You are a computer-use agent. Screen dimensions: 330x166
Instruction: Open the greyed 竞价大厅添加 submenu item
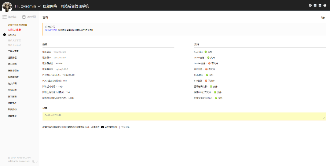point(14,45)
